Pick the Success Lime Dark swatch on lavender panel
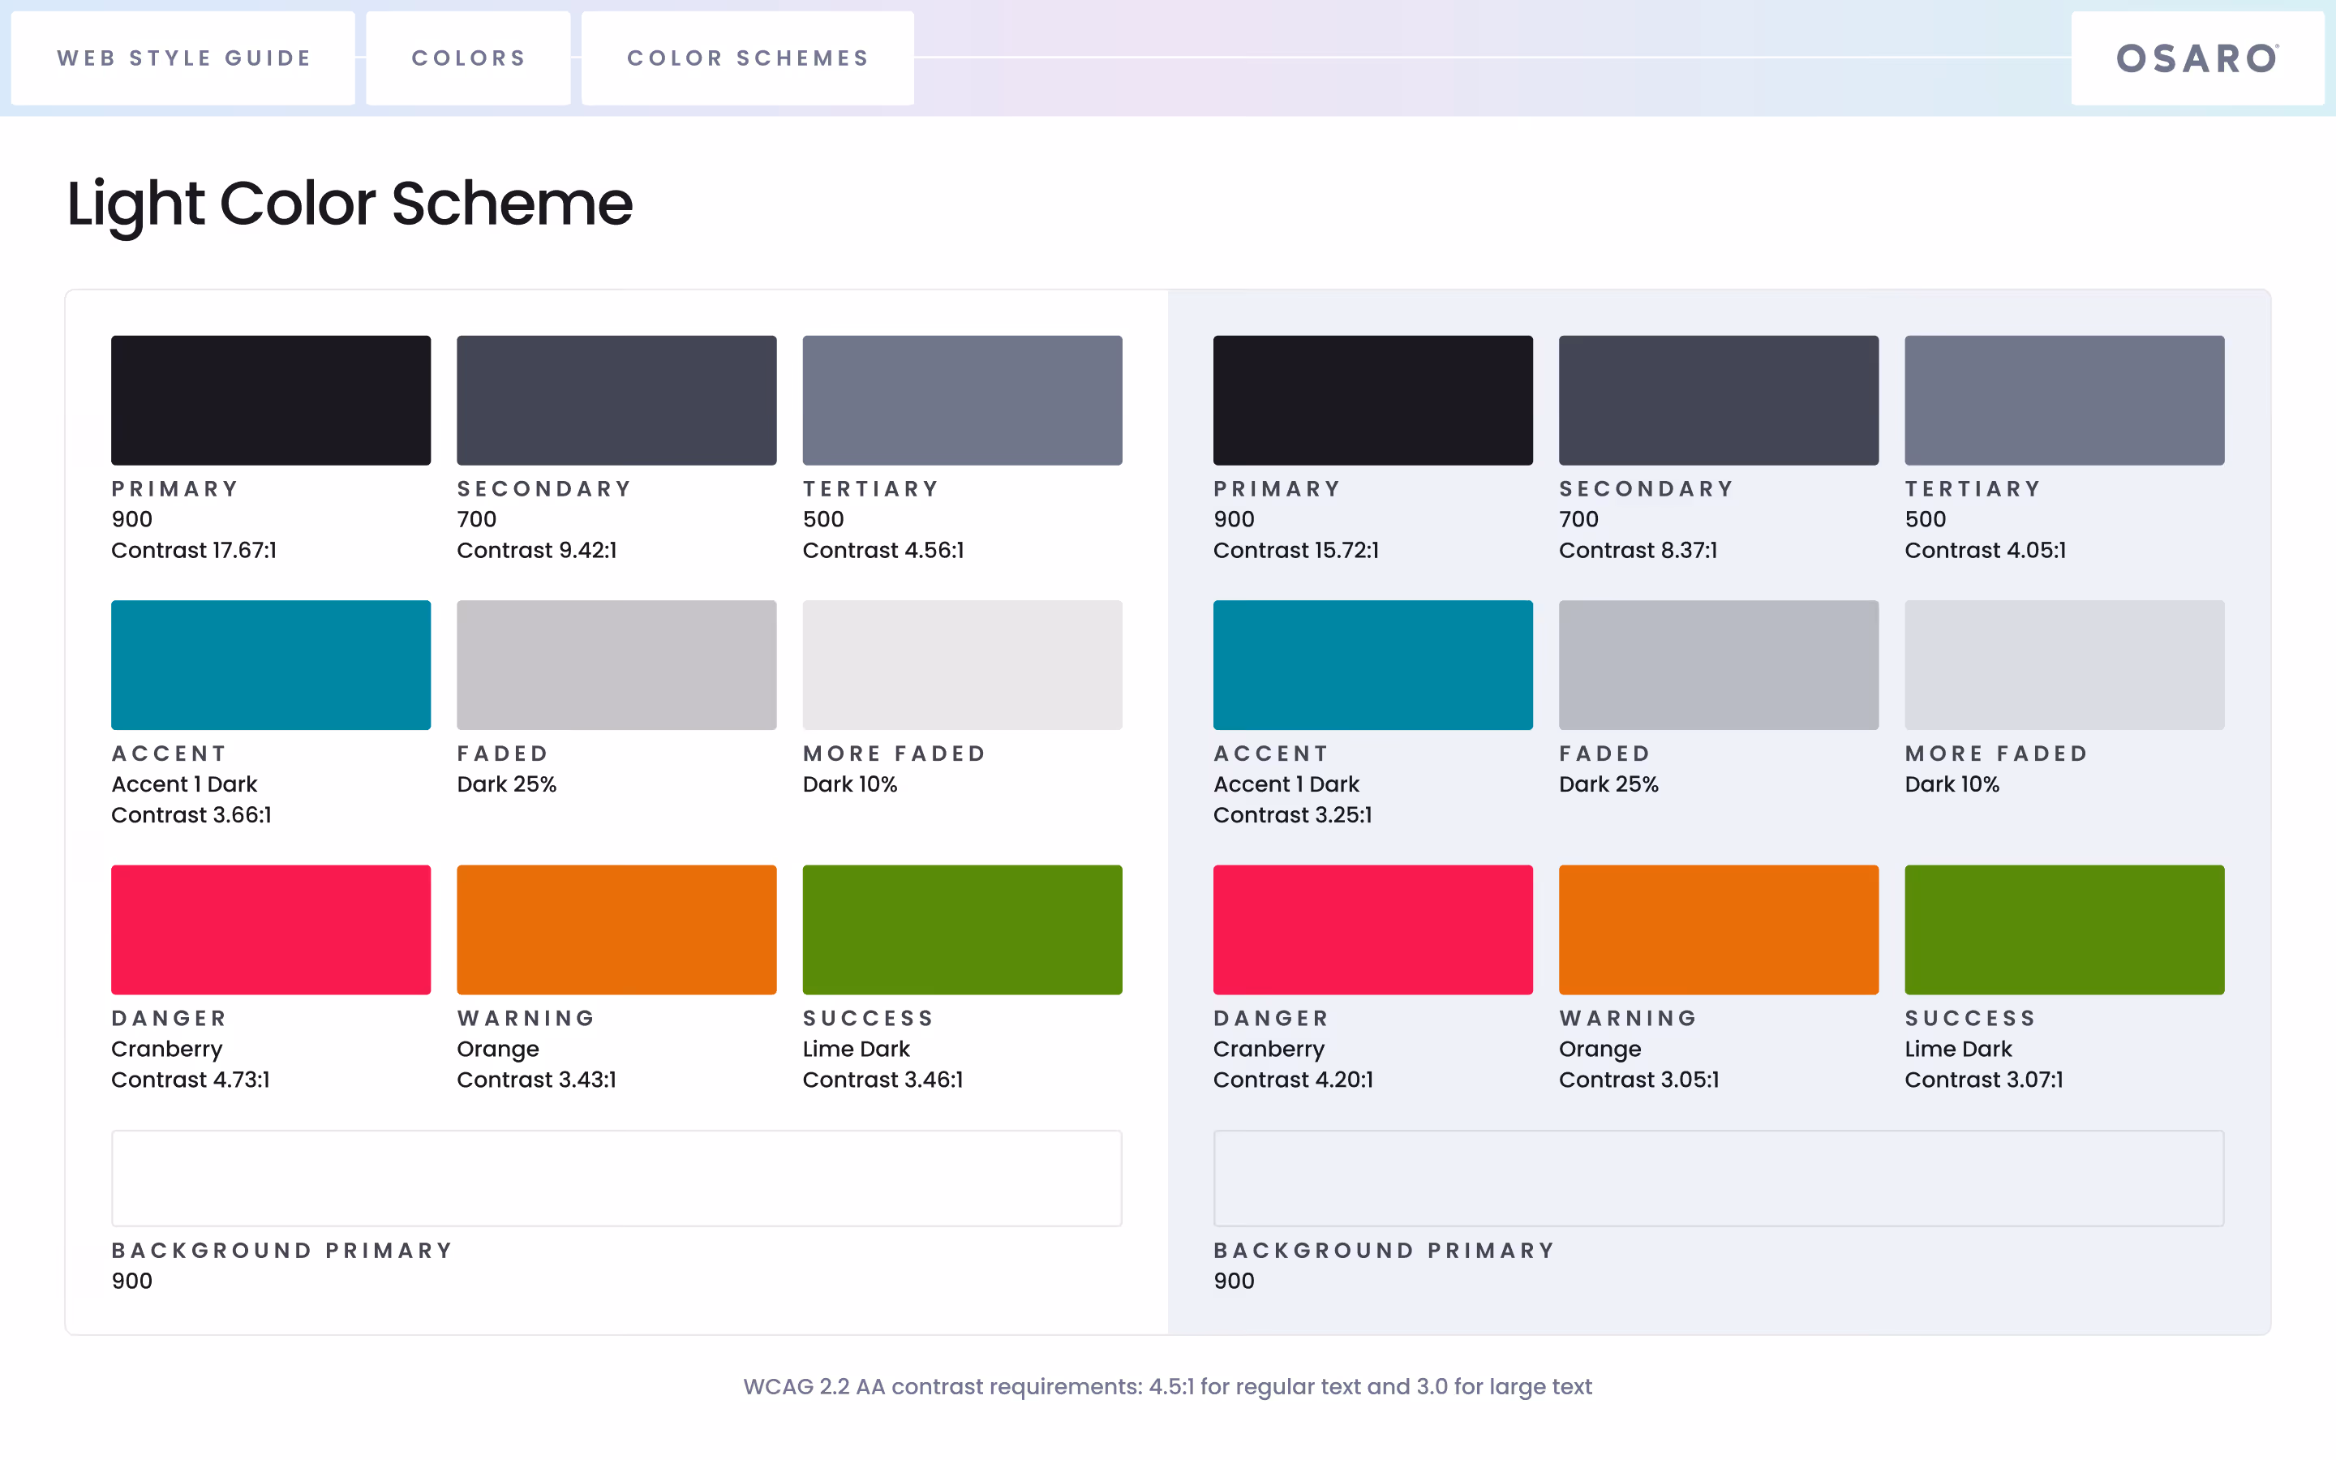The width and height of the screenshot is (2336, 1460). click(2065, 930)
